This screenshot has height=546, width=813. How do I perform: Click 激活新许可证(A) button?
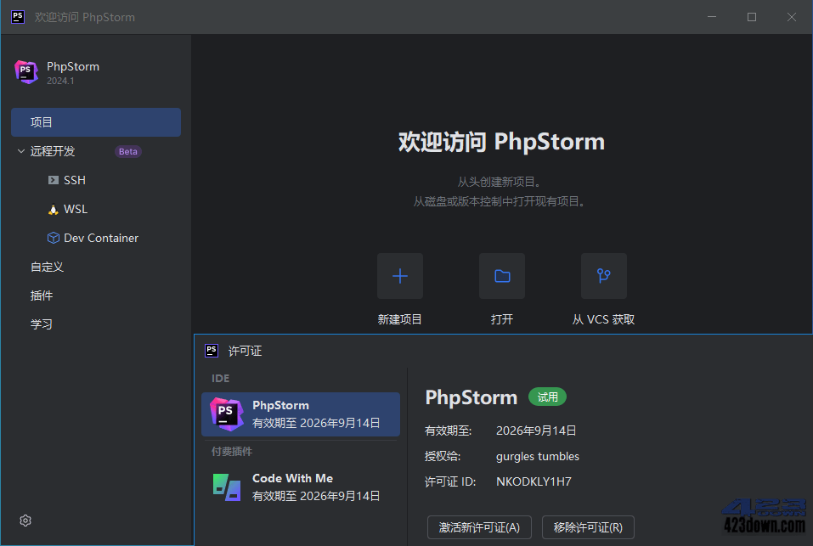coord(479,526)
